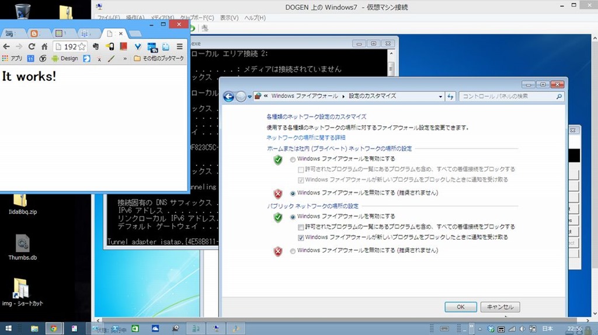Check block all incoming connections for public network

pyautogui.click(x=301, y=227)
